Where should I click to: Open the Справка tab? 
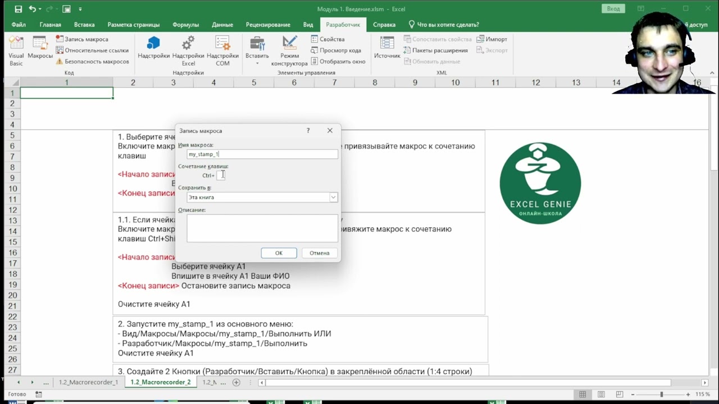[x=384, y=25]
